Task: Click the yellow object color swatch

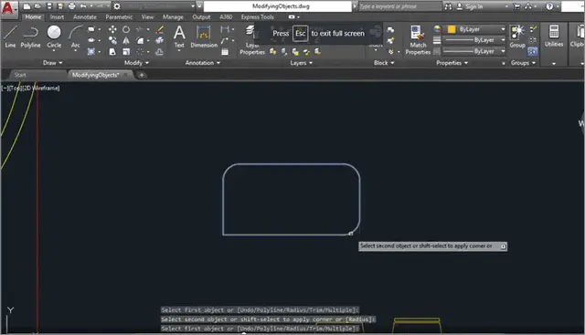Action: 452,29
